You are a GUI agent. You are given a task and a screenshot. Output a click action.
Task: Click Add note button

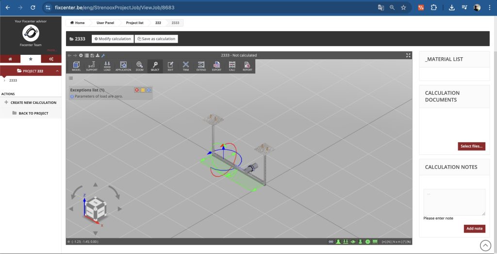point(475,229)
